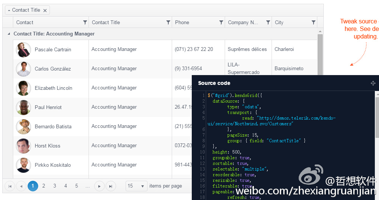379x200 pixels.
Task: Click Pascale Cartrain's avatar photo
Action: point(23,50)
